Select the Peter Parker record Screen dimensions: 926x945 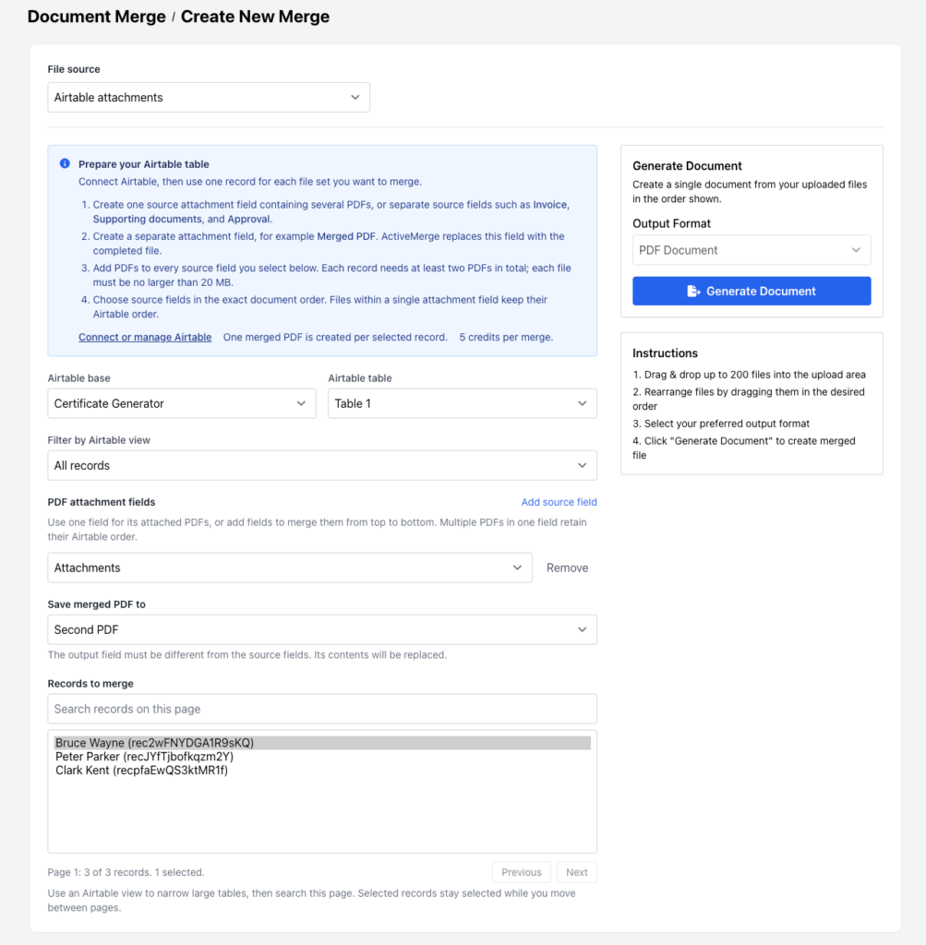pos(322,757)
